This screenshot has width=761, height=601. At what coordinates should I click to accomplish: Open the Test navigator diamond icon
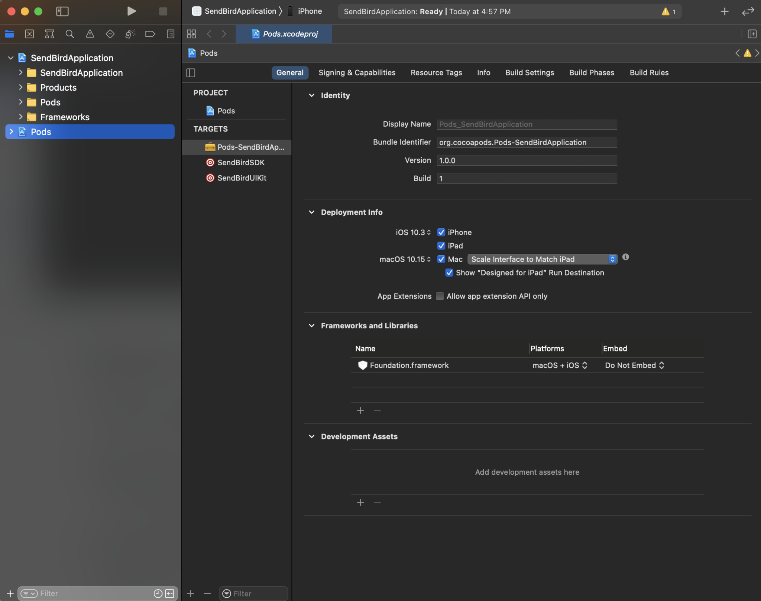(x=110, y=34)
